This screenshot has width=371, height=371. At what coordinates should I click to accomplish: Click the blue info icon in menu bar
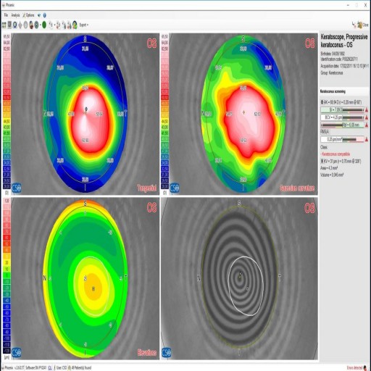tap(45, 15)
